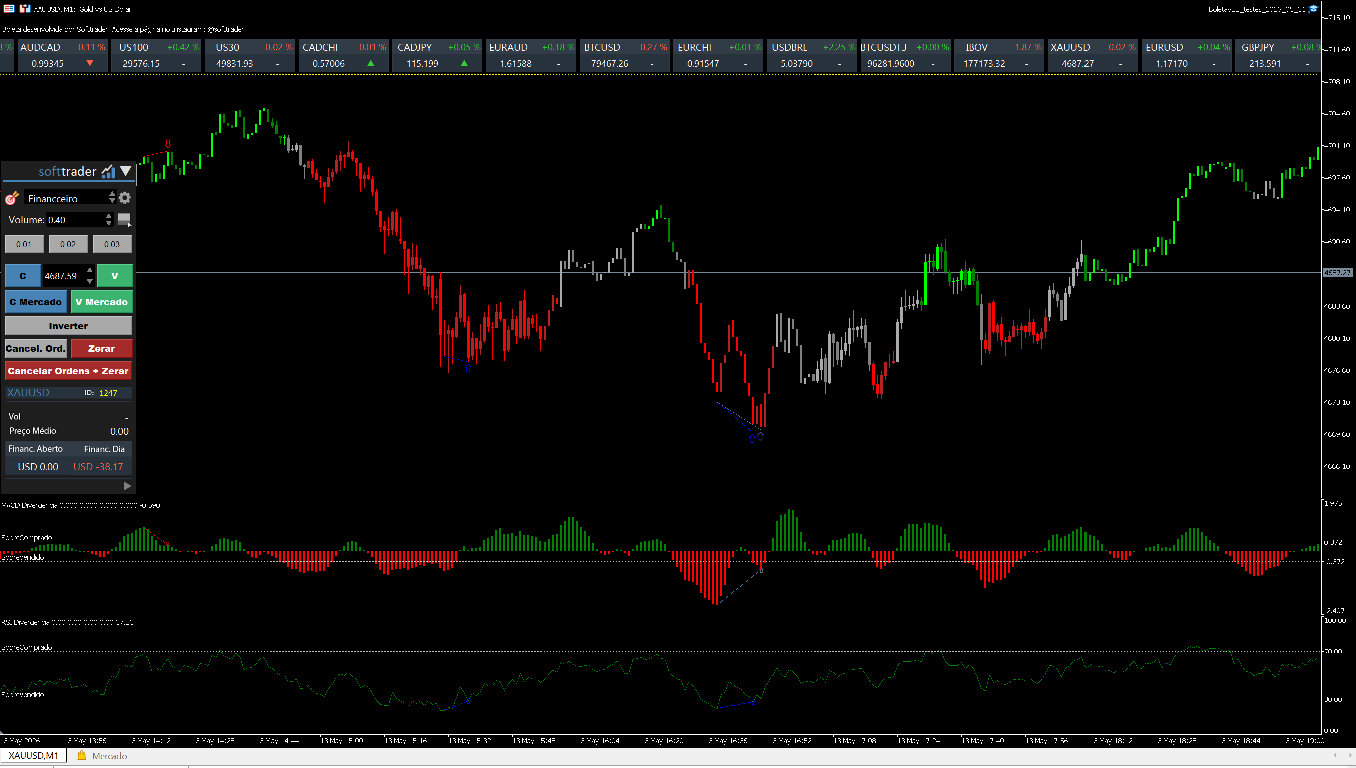Set volume preset 0.03

[112, 244]
